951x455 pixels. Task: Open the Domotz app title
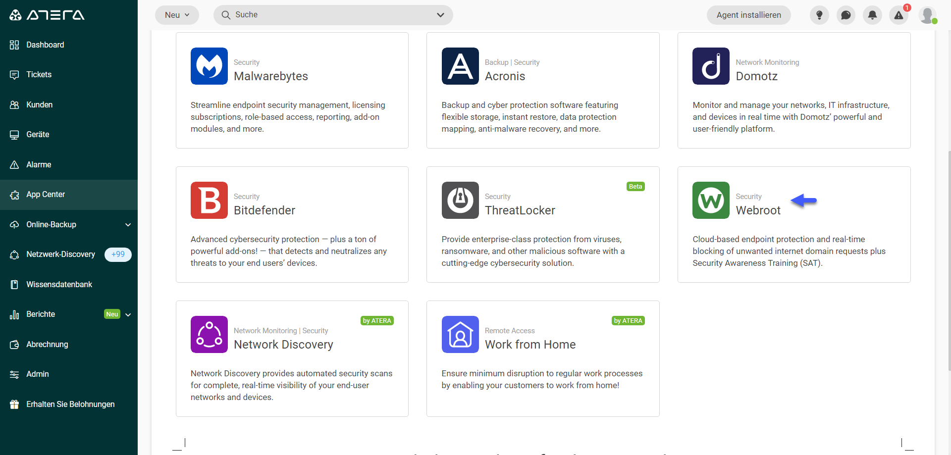[756, 76]
